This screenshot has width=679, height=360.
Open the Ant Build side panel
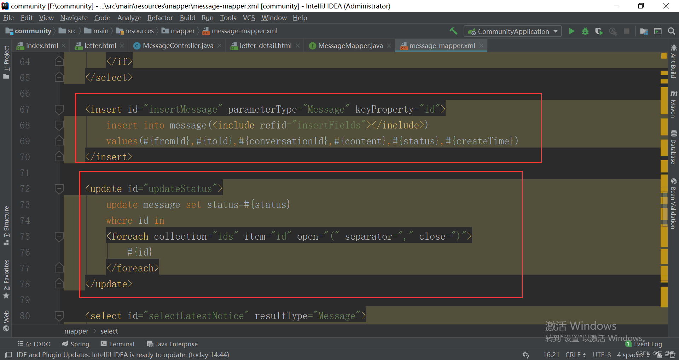[x=673, y=61]
